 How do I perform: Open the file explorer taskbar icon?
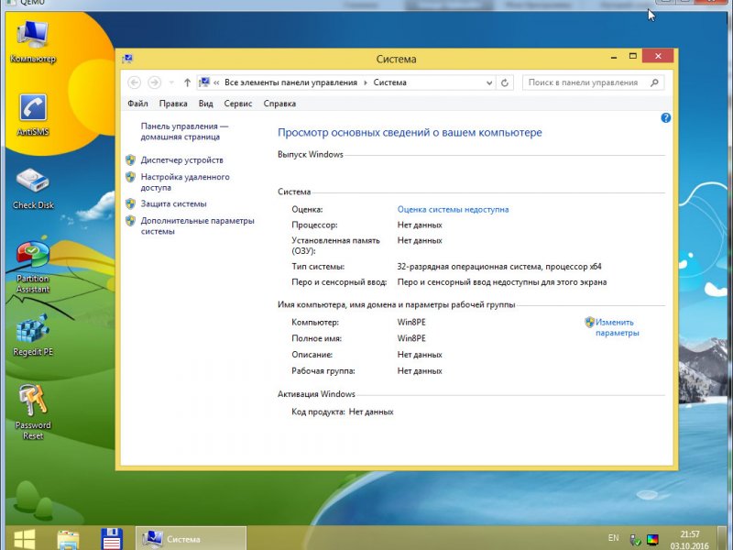pos(68,540)
